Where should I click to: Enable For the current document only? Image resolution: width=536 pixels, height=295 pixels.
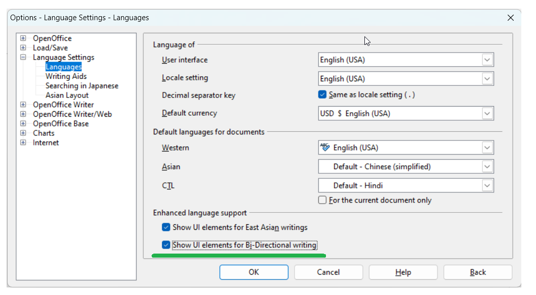[x=322, y=200]
